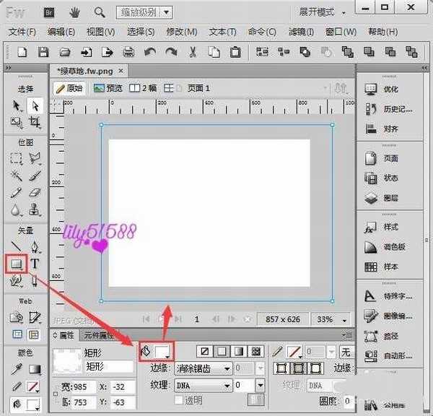Viewport: 433px width, 416px height.
Task: Open the 边缘 anti-alias dropdown
Action: coord(203,368)
